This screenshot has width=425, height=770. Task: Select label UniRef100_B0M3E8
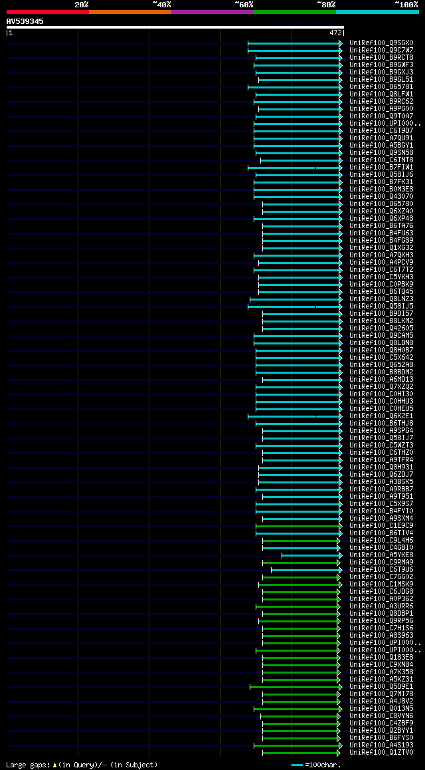pos(381,189)
